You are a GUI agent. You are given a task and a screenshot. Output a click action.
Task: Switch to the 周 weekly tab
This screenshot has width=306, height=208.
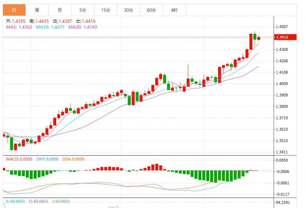click(x=37, y=10)
